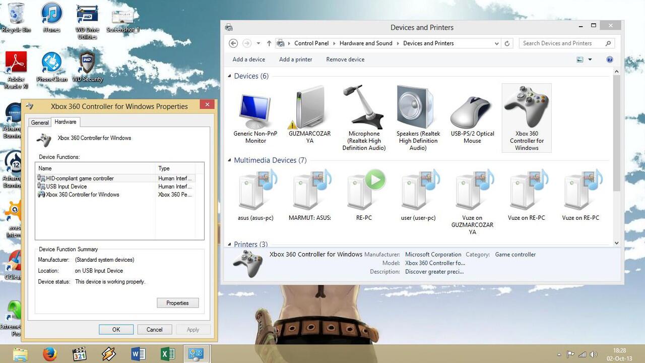Image resolution: width=645 pixels, height=363 pixels.
Task: Select the asus (asus-pc) media device
Action: (x=255, y=196)
